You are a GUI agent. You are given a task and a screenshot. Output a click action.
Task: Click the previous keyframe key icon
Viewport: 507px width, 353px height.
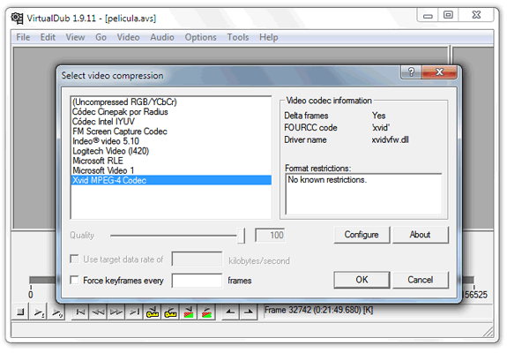click(153, 312)
